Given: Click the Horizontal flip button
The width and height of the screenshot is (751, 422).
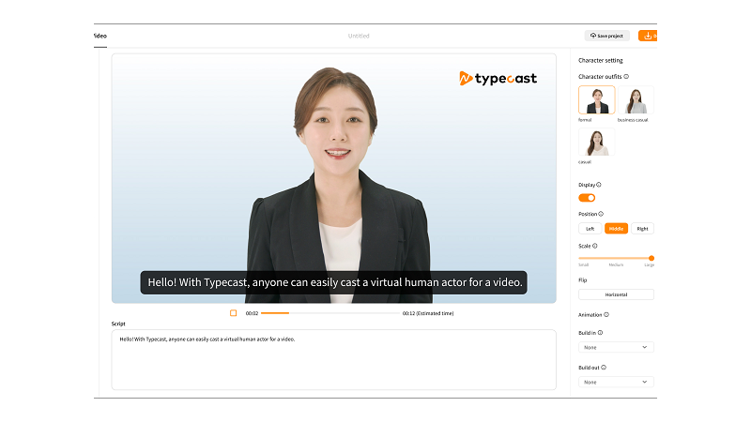Looking at the screenshot, I should click(616, 294).
